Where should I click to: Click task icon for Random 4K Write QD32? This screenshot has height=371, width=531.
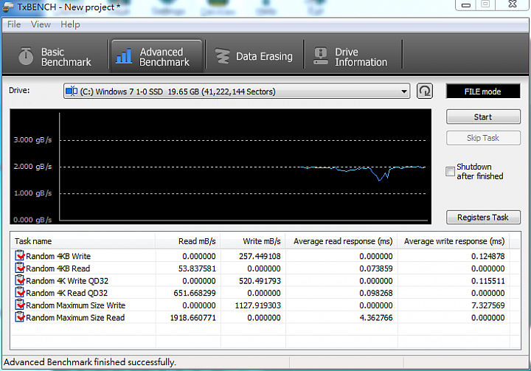(x=20, y=280)
